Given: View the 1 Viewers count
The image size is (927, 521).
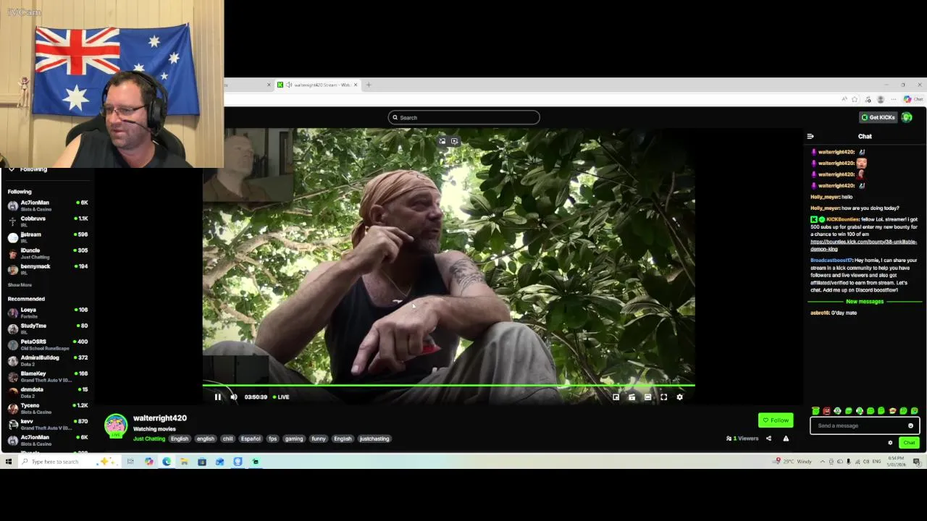Looking at the screenshot, I should click(x=742, y=439).
